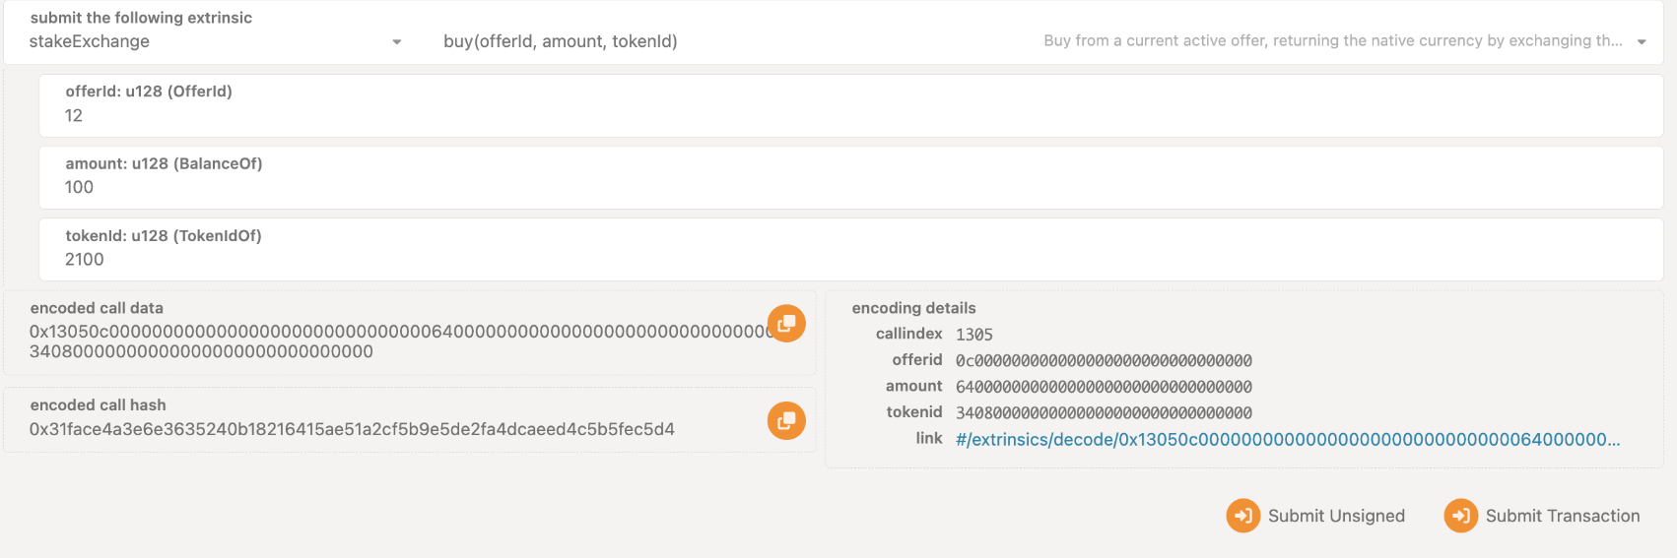This screenshot has height=558, width=1677.
Task: Select the encoded call hash value
Action: [352, 429]
